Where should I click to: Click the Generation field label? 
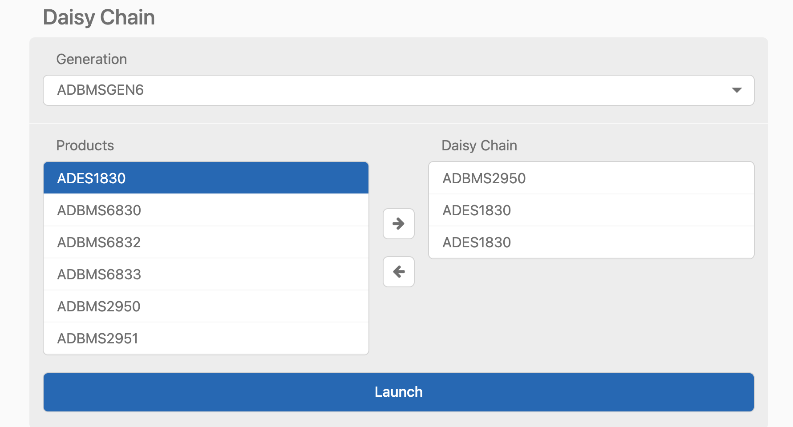91,59
